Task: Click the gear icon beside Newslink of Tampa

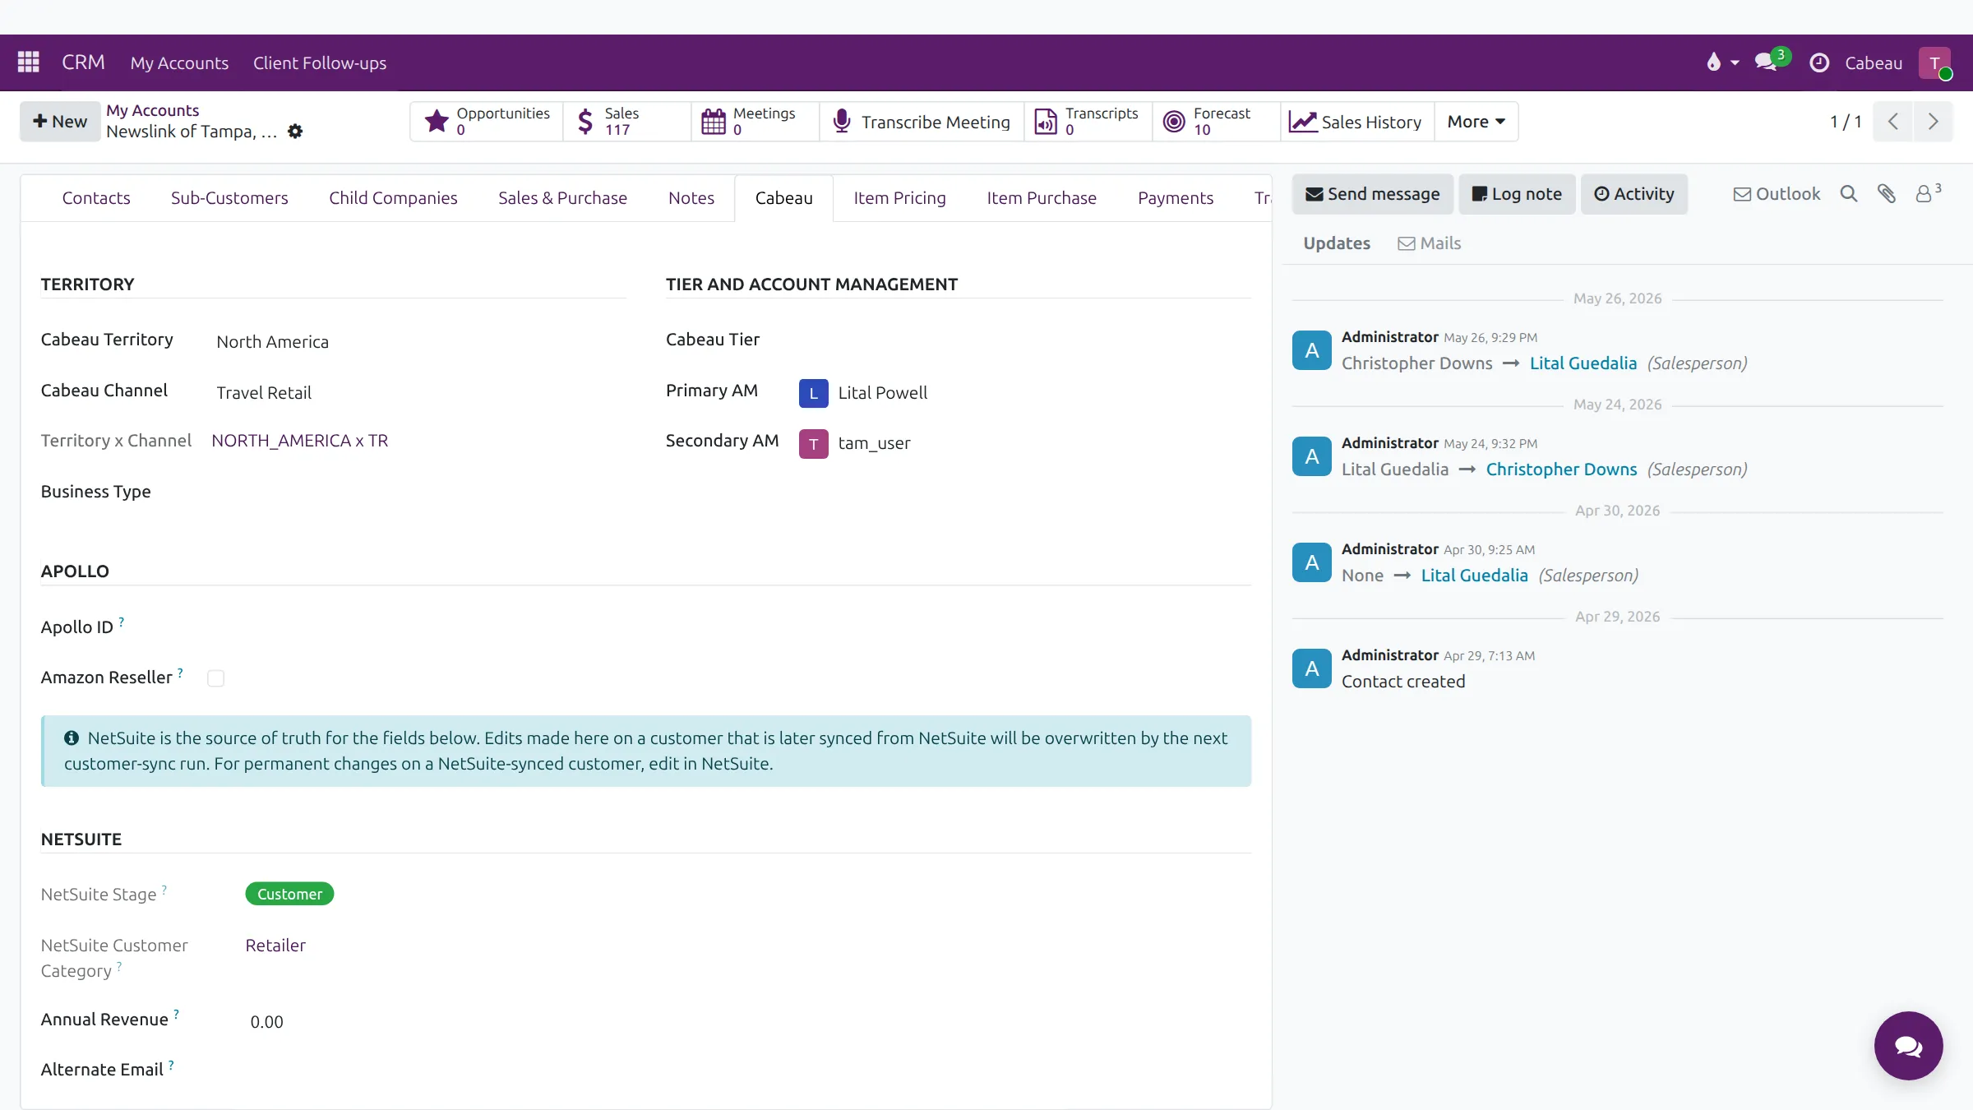Action: tap(295, 132)
